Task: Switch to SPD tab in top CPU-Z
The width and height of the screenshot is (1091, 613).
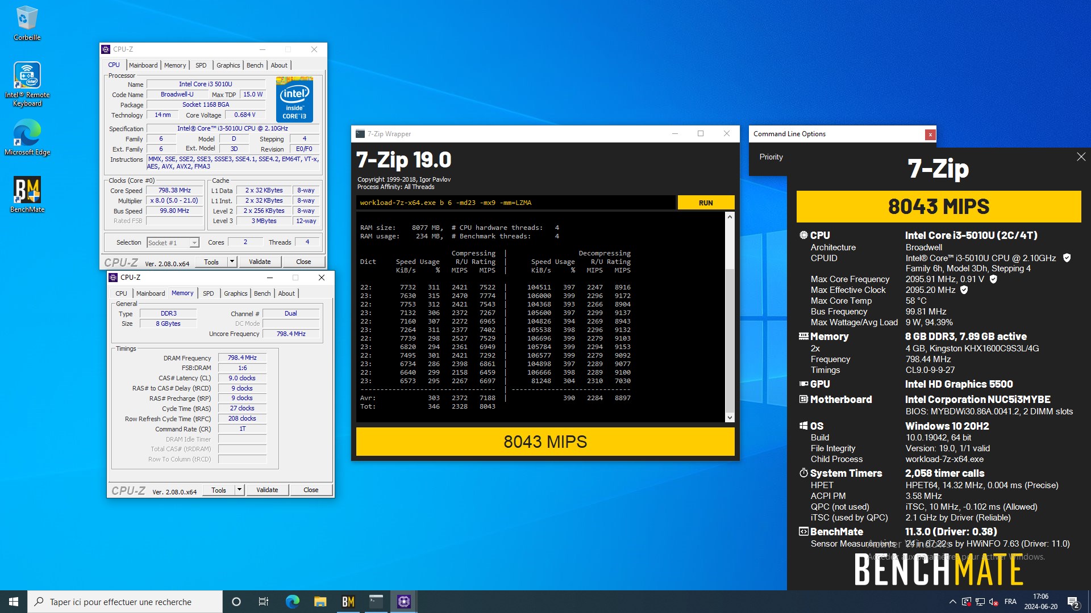Action: coord(201,65)
